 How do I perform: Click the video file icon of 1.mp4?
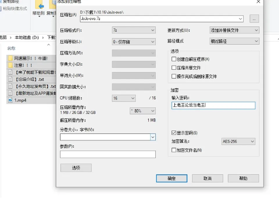(10, 100)
